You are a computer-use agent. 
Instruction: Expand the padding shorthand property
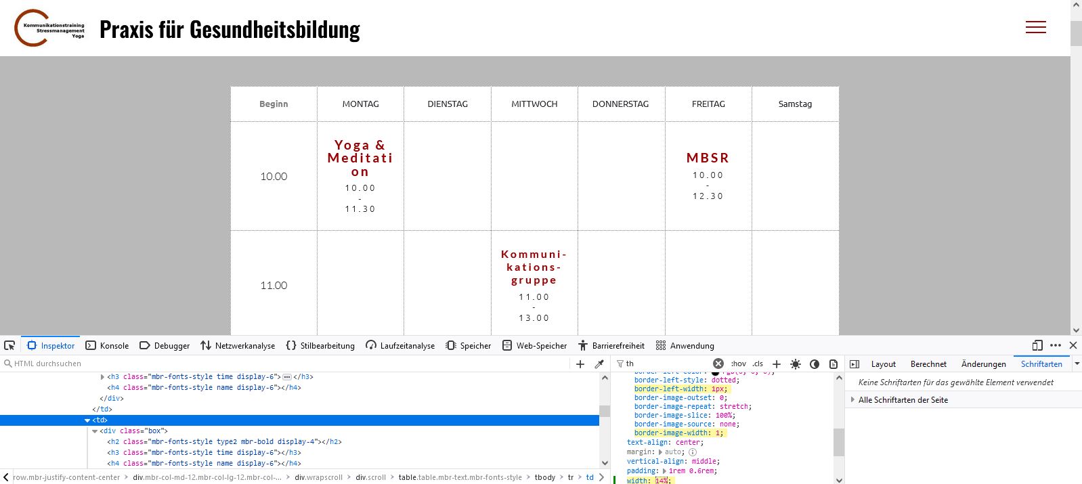pyautogui.click(x=665, y=470)
